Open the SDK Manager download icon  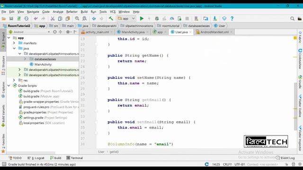pos(215,18)
